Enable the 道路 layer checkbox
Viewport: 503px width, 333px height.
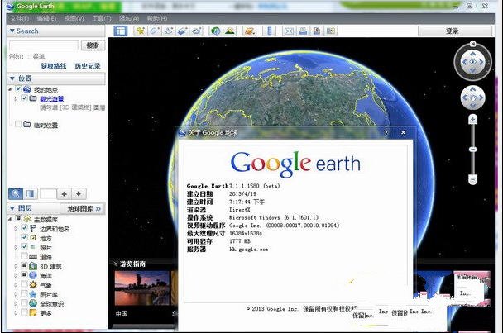[x=24, y=256]
